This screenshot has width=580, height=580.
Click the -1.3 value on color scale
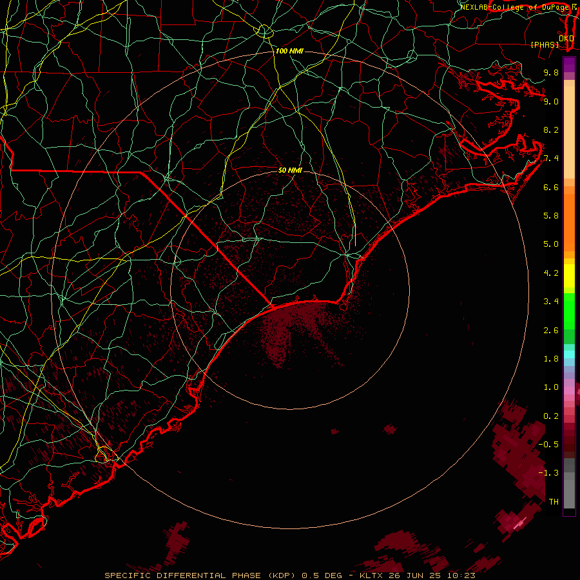pyautogui.click(x=548, y=473)
